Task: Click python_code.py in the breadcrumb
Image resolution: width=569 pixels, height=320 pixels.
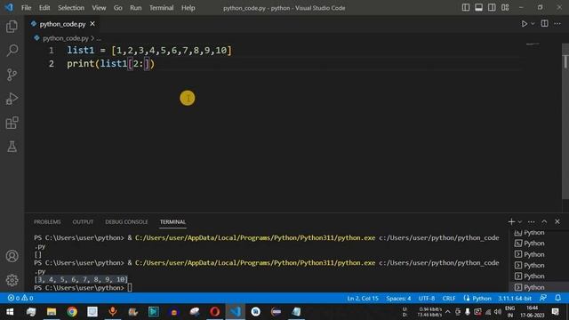Action: click(x=65, y=38)
